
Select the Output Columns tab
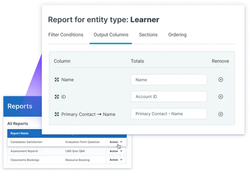(x=111, y=35)
